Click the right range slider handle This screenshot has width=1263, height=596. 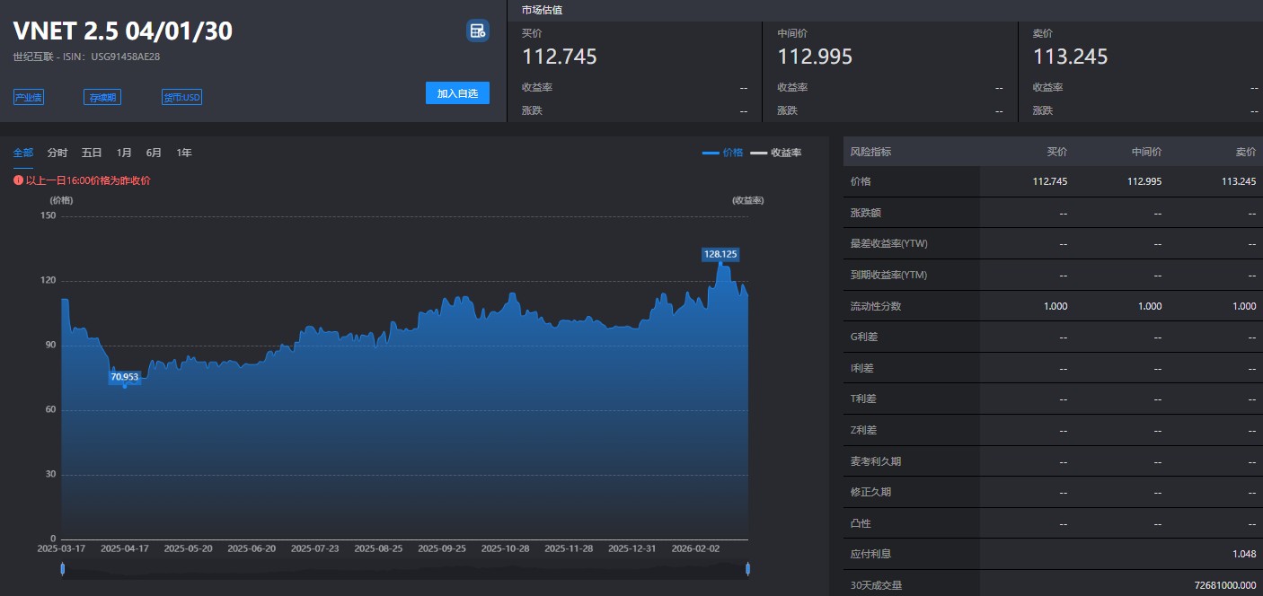(x=747, y=568)
